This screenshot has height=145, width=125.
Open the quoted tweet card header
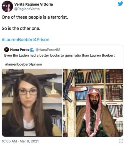point(32,50)
